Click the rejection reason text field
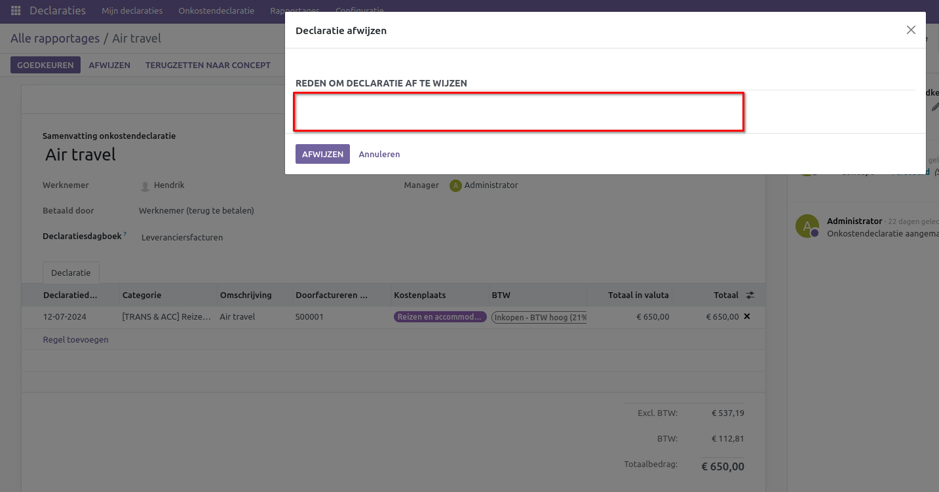Image resolution: width=939 pixels, height=492 pixels. (x=518, y=112)
